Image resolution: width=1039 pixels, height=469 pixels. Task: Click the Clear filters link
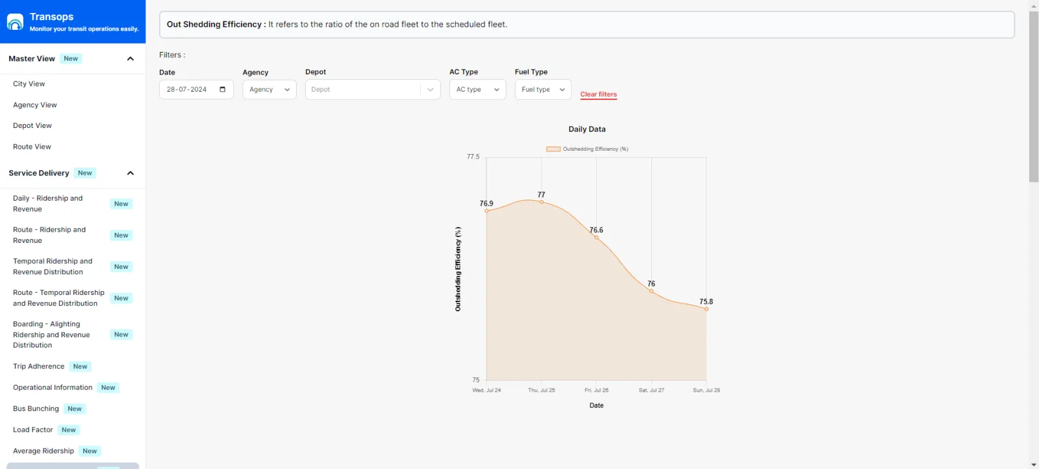599,94
